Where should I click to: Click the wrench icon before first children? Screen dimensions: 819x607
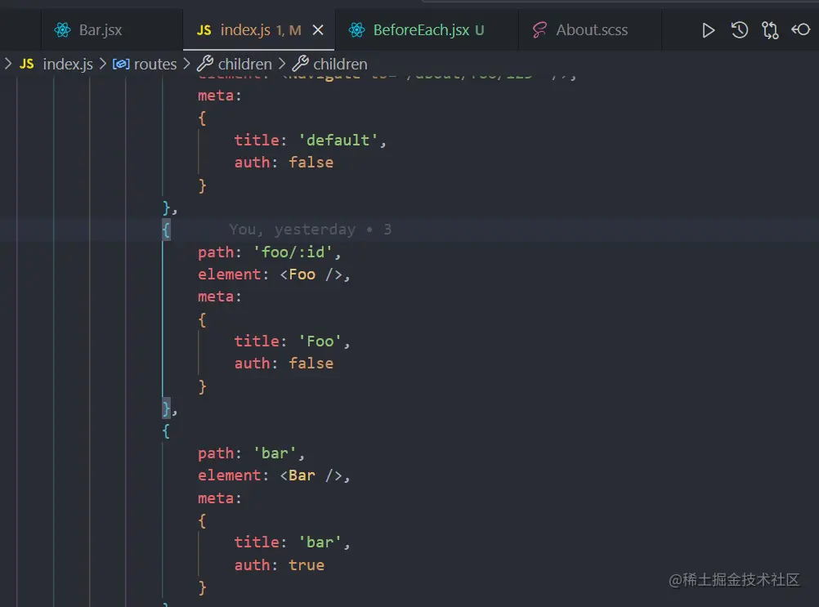point(204,64)
